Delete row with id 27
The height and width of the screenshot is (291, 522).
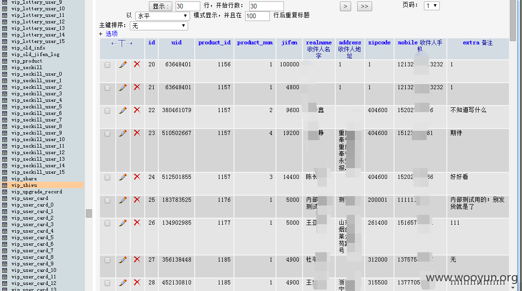point(137,259)
